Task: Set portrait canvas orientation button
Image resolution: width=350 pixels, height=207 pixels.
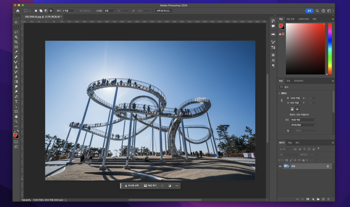Action: pos(292,109)
